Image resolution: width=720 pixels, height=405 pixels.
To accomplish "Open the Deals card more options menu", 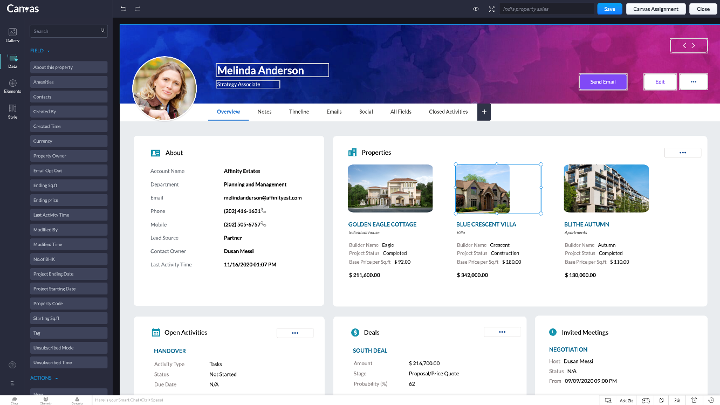I will coord(502,332).
